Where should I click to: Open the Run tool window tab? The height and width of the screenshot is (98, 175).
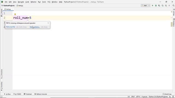coord(7,94)
